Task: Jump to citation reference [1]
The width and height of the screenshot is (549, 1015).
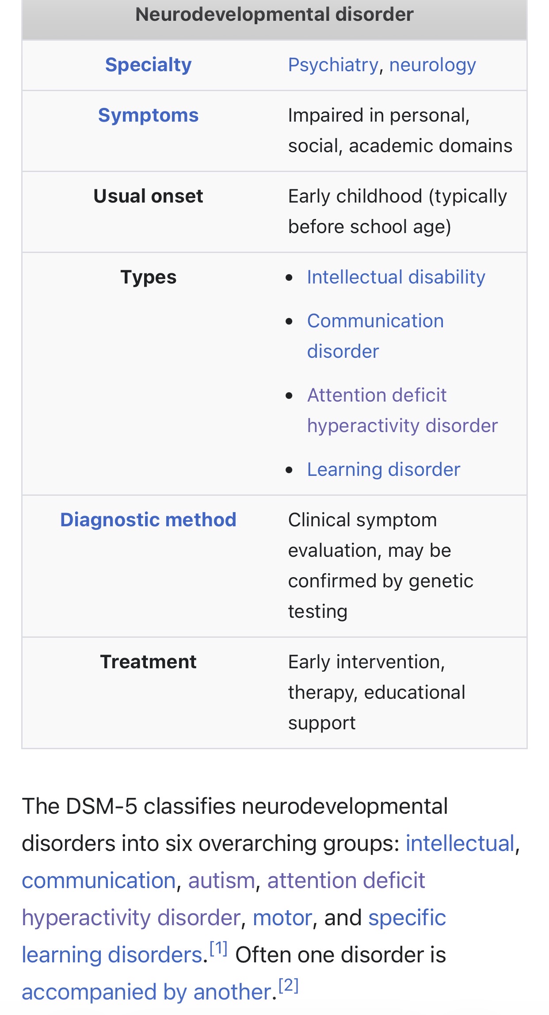Action: pos(218,948)
